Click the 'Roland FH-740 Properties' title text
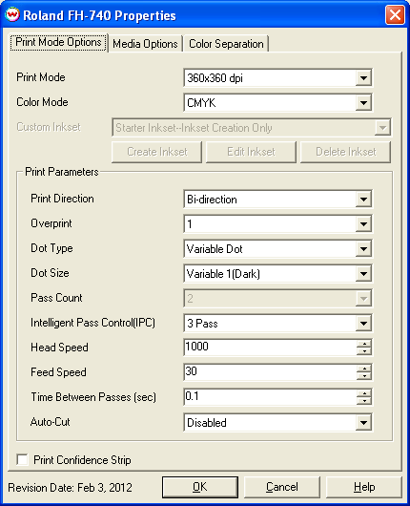 (x=99, y=15)
